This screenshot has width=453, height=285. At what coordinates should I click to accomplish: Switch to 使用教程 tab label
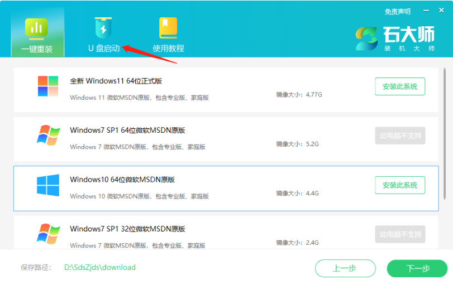[x=168, y=49]
